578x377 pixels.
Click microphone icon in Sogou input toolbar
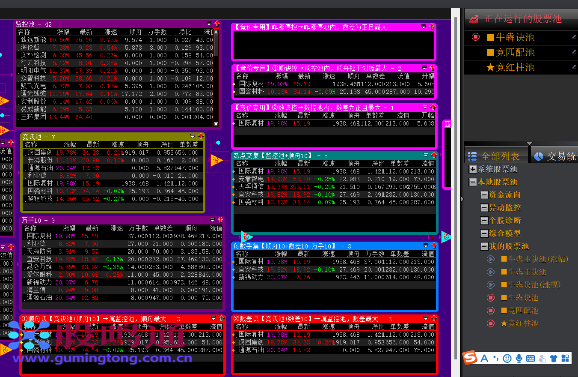pyautogui.click(x=519, y=358)
